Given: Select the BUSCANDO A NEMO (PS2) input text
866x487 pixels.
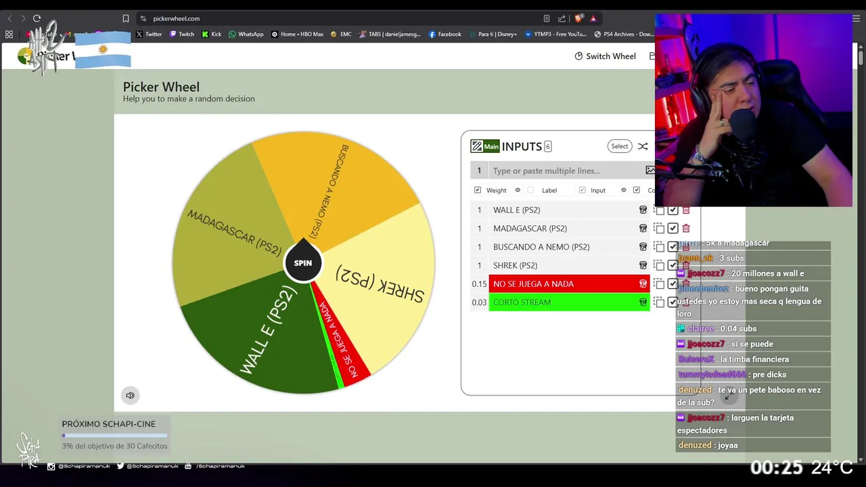Looking at the screenshot, I should [541, 247].
